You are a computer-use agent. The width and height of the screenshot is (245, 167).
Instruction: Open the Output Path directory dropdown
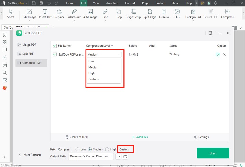[91, 157]
